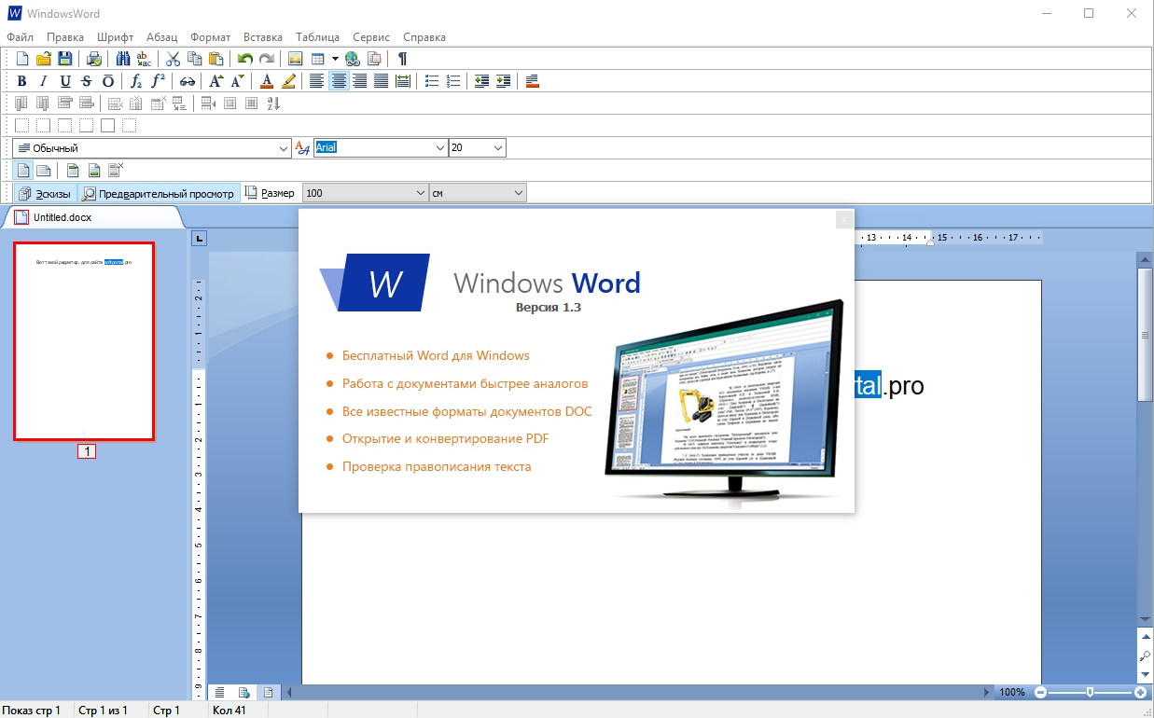Click 'Кол 41' in status bar
Image resolution: width=1154 pixels, height=718 pixels.
coord(229,711)
